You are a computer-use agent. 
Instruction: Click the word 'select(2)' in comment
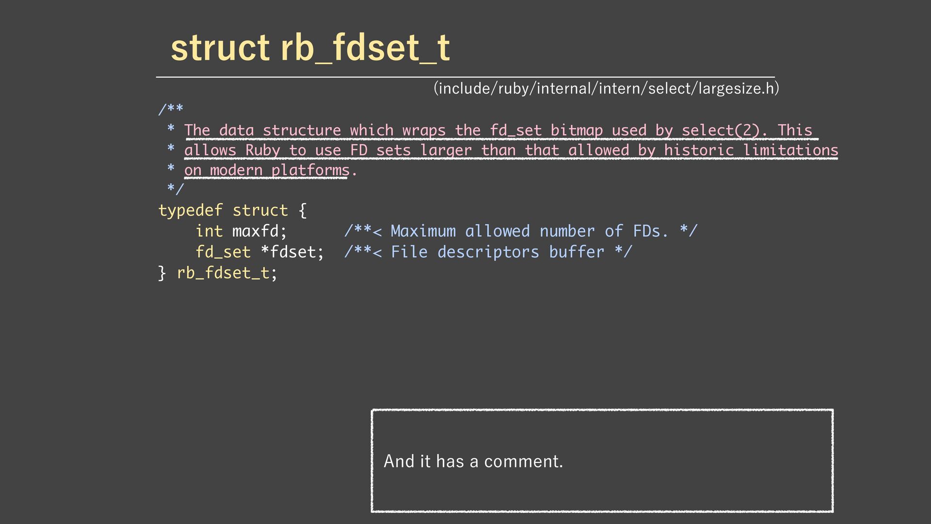(720, 131)
